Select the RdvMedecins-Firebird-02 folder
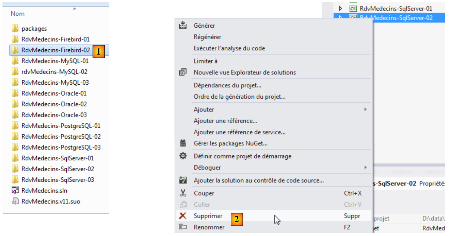The width and height of the screenshot is (450, 236). pos(56,50)
